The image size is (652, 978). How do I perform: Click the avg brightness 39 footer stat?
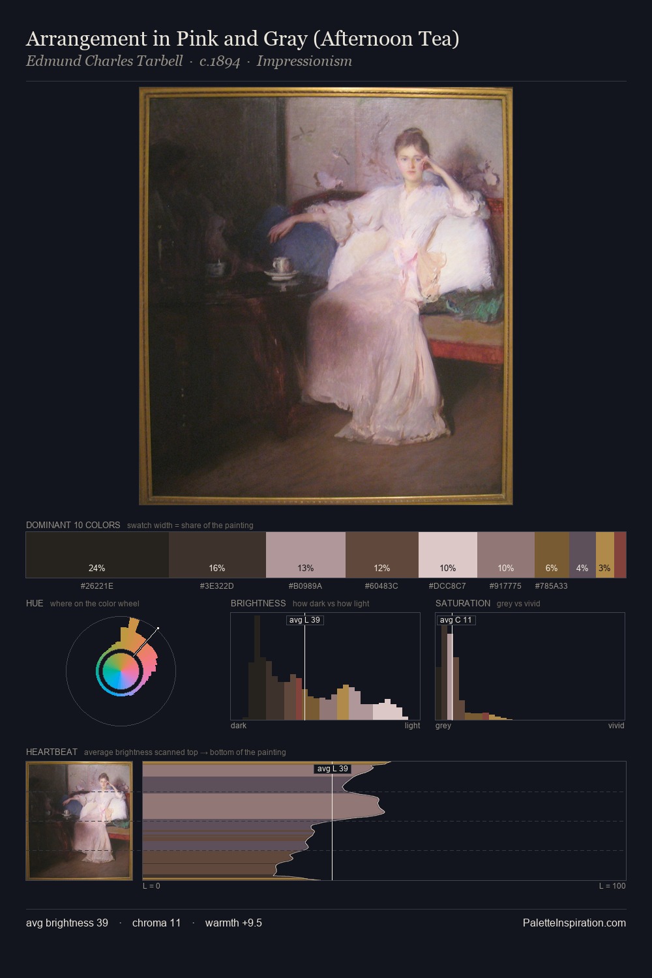[67, 923]
